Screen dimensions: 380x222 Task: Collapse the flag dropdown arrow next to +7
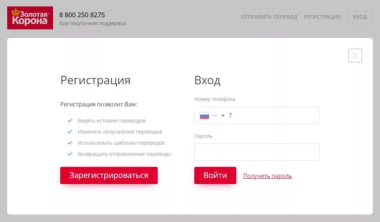pos(215,115)
